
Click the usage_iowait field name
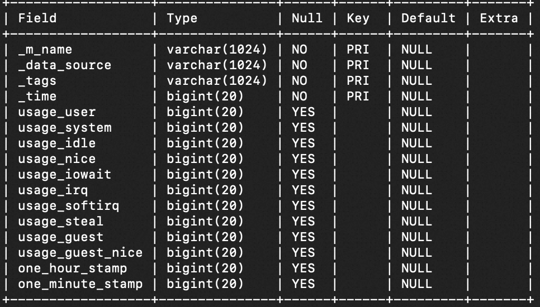[64, 174]
